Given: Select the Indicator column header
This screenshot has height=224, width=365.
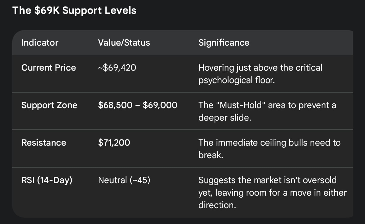Looking at the screenshot, I should pyautogui.click(x=40, y=43).
